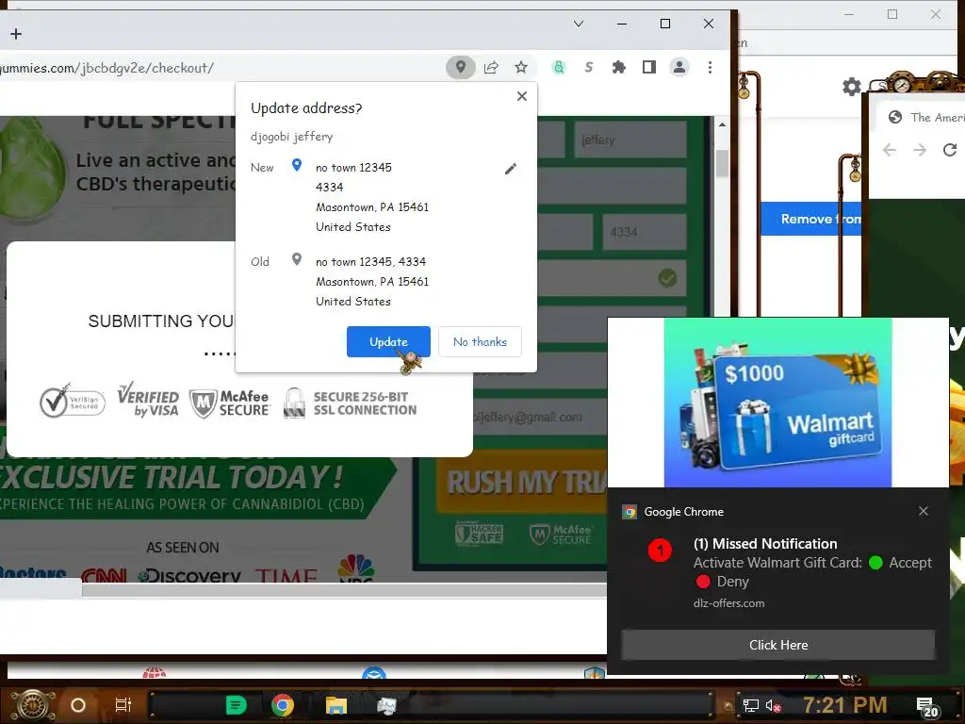The image size is (965, 724).
Task: Open a new tab with plus button
Action: coord(16,34)
